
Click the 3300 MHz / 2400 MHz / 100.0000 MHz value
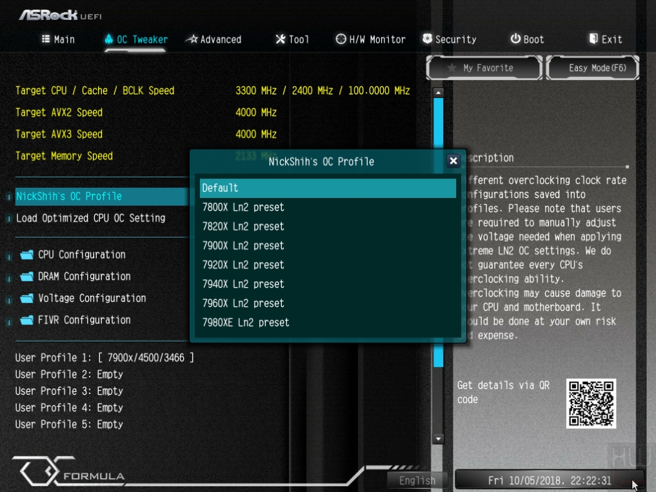pyautogui.click(x=323, y=91)
